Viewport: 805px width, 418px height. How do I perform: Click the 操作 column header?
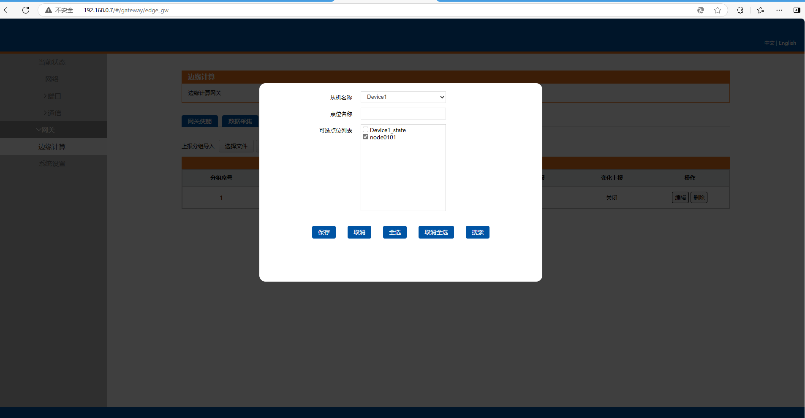(x=690, y=178)
